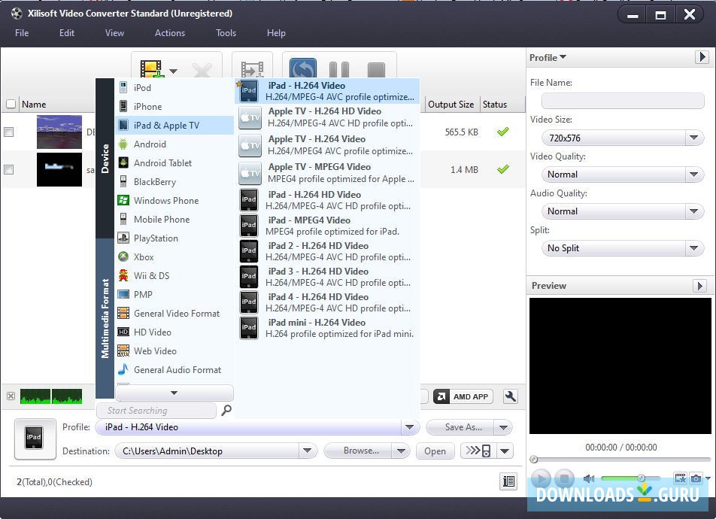
Task: Open the General Video Format category
Action: click(x=174, y=314)
